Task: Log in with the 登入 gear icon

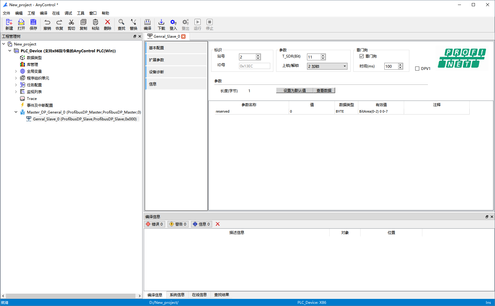Action: pyautogui.click(x=173, y=24)
